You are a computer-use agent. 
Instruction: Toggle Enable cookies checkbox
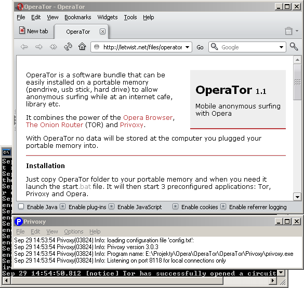(175, 207)
